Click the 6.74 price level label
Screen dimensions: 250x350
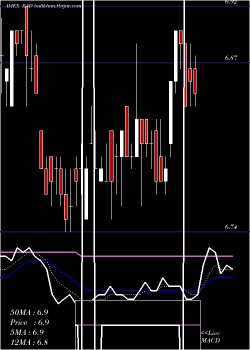231,227
